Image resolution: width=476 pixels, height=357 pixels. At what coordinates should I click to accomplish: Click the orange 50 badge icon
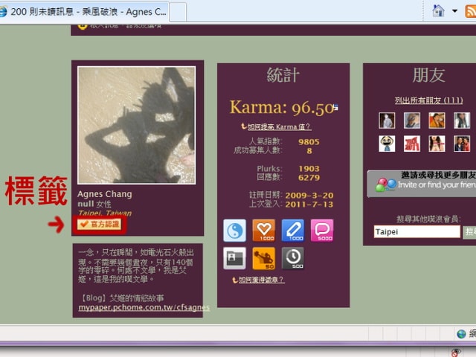pyautogui.click(x=263, y=258)
